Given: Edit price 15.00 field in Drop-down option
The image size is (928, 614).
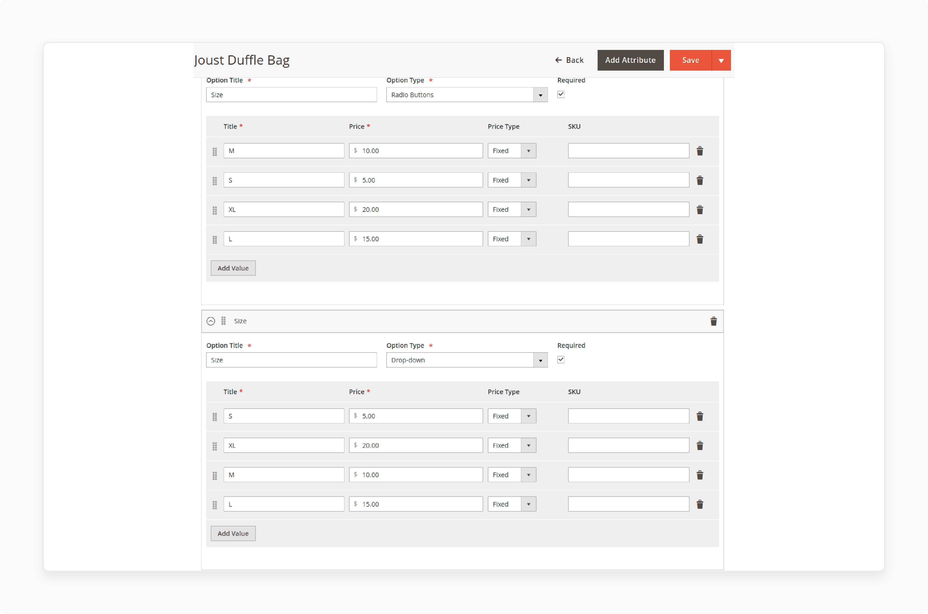Looking at the screenshot, I should click(416, 504).
